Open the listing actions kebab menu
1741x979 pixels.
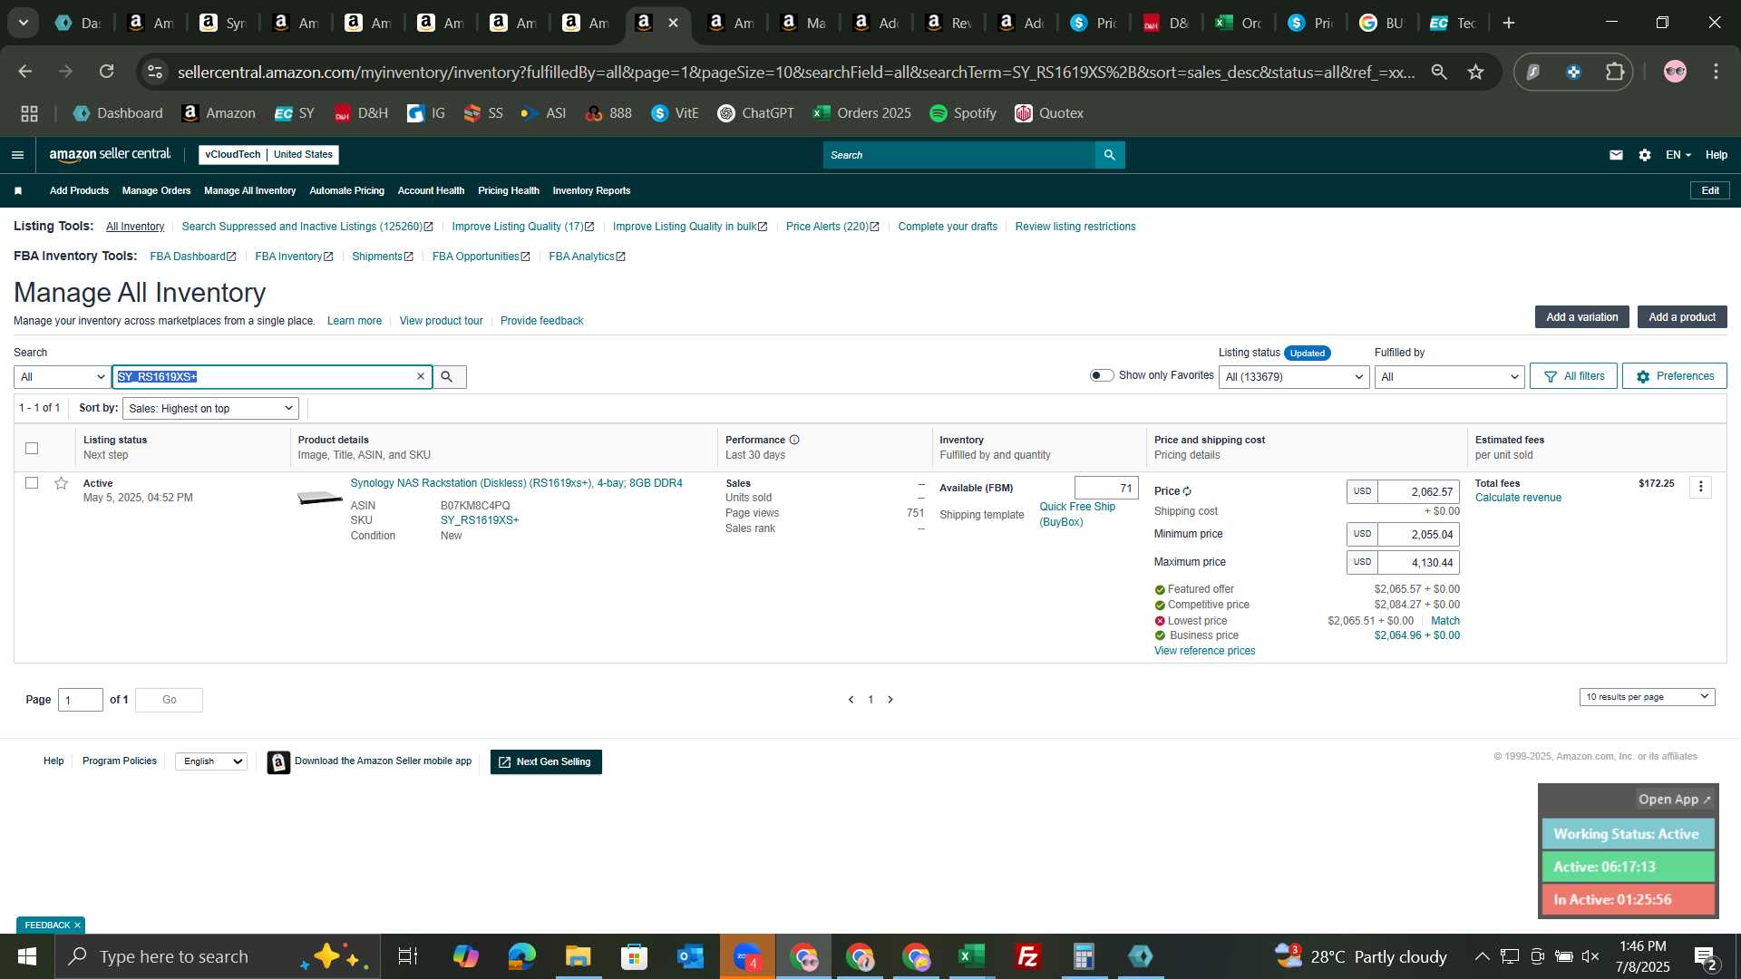pos(1701,487)
